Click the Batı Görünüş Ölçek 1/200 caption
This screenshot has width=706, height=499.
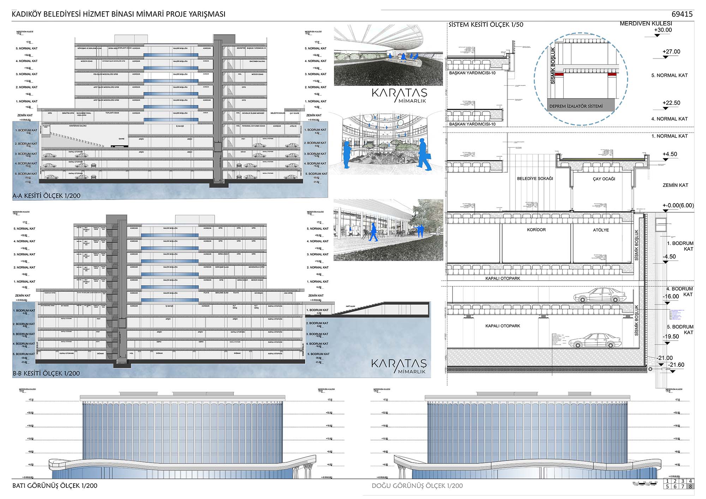pos(55,486)
